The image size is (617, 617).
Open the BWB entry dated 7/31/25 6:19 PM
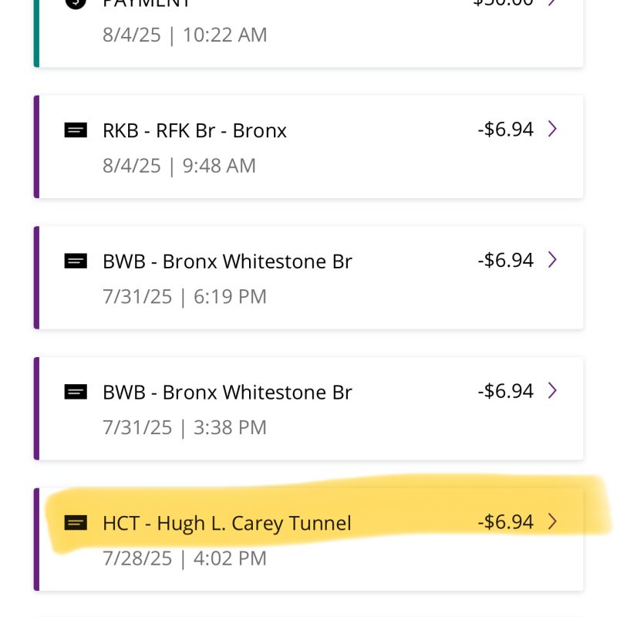(227, 262)
